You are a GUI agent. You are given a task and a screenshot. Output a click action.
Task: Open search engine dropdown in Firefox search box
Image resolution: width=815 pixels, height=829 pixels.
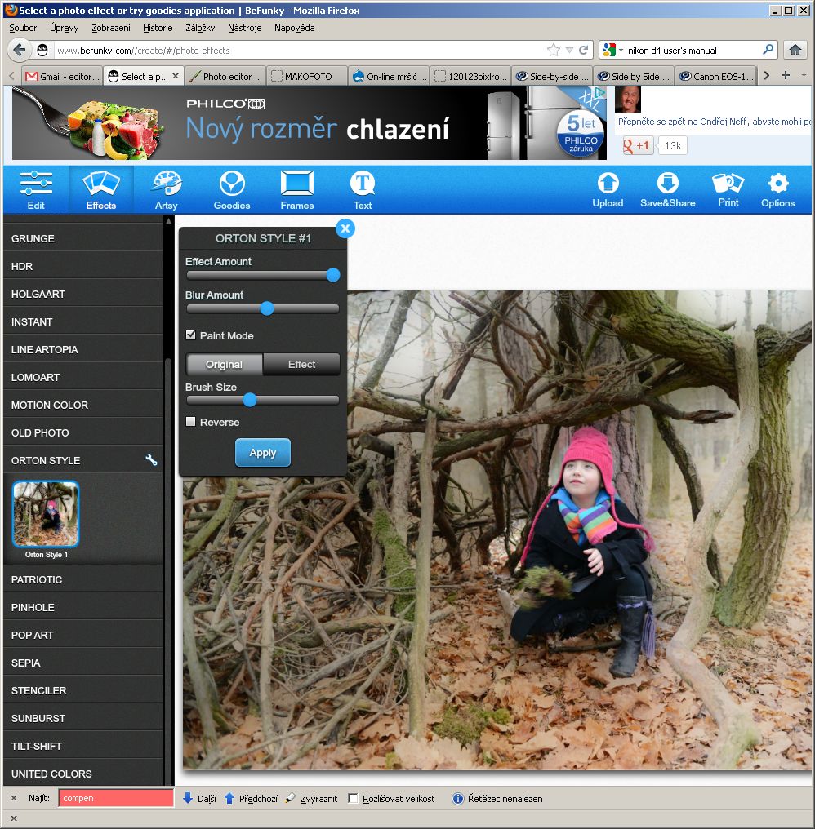[x=614, y=51]
